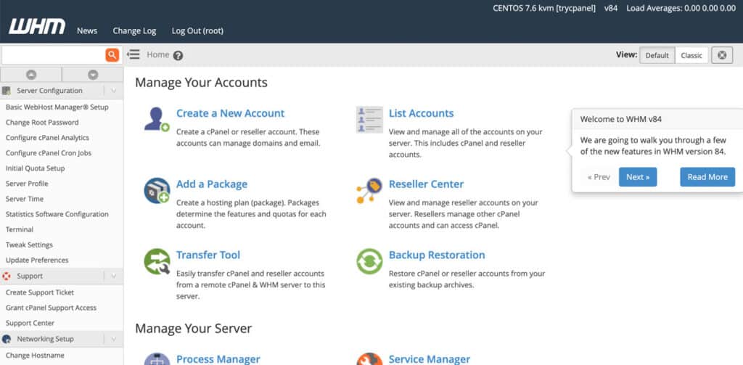Collapse the sidebar with the hamburger arrow icon
743x365 pixels.
point(134,54)
